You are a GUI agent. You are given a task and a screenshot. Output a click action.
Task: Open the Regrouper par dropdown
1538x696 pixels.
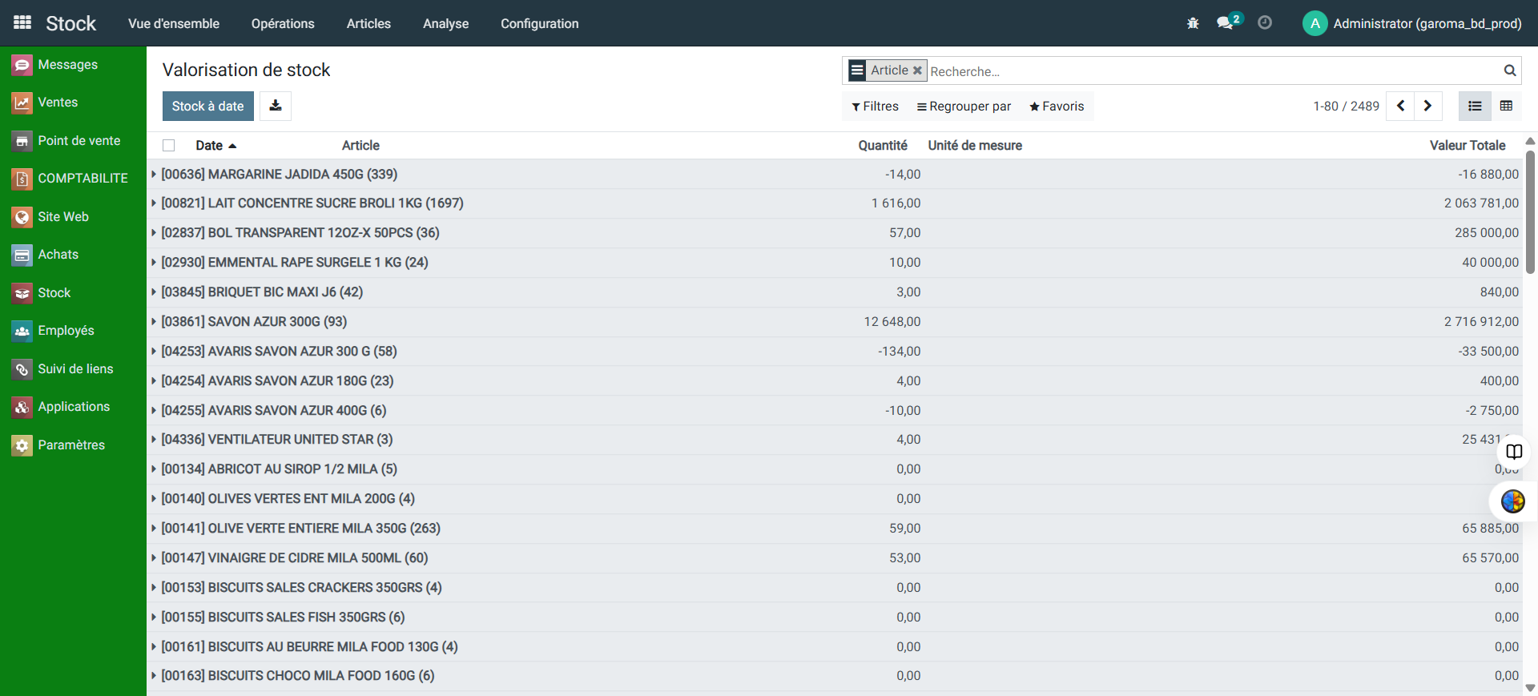(964, 107)
